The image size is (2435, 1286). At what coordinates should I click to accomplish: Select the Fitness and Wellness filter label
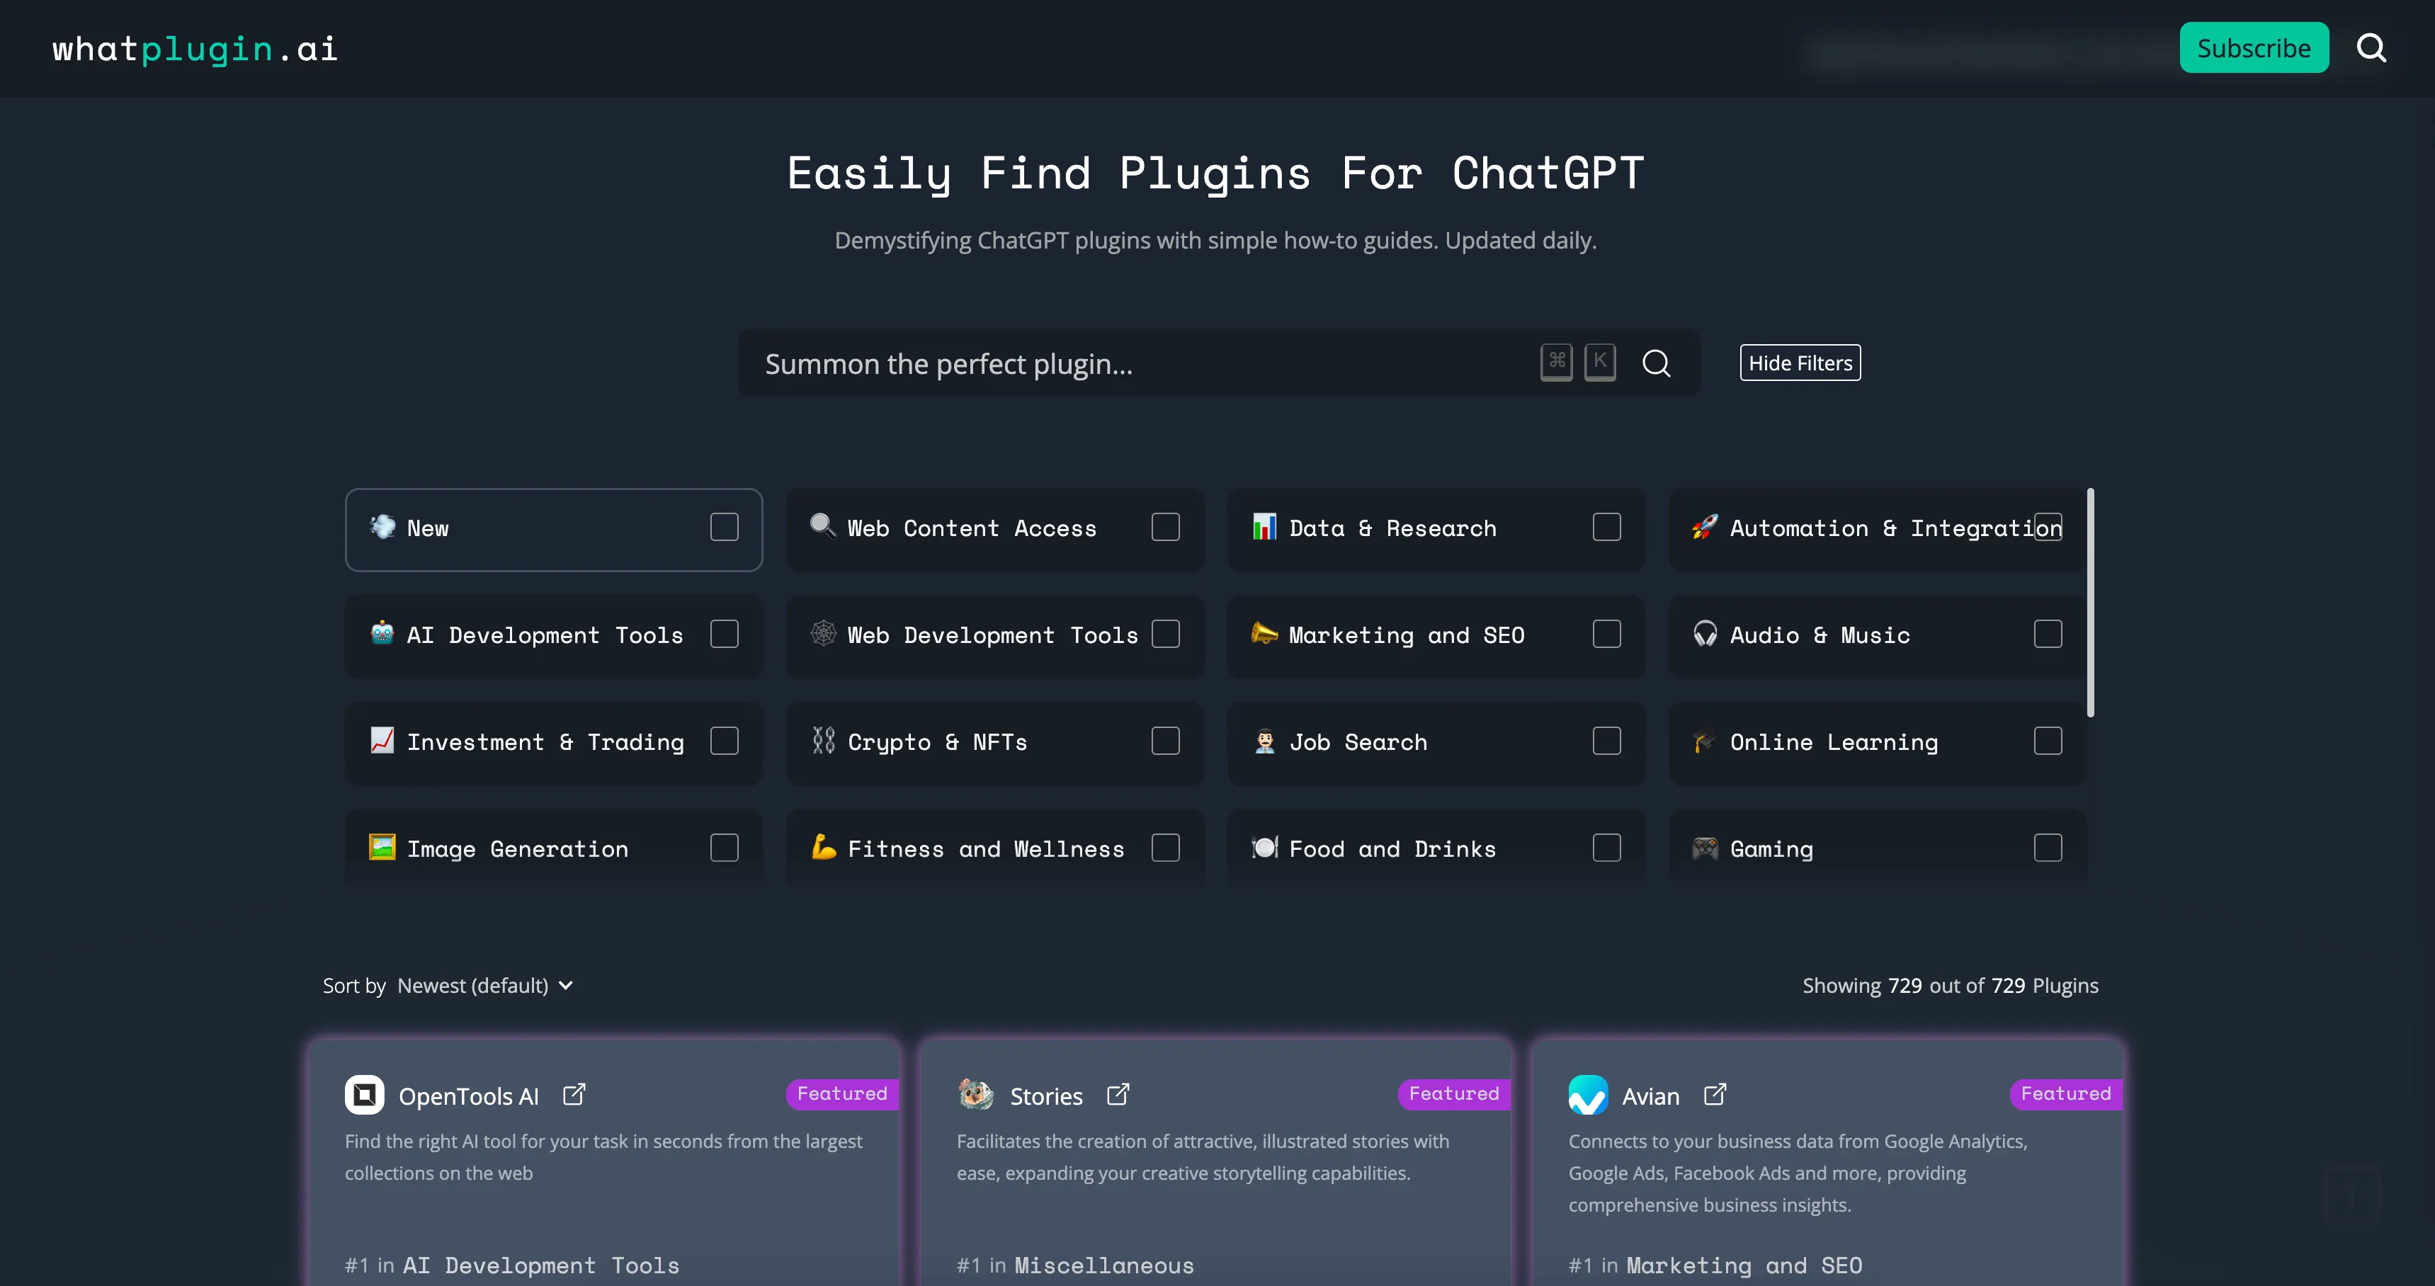(986, 850)
